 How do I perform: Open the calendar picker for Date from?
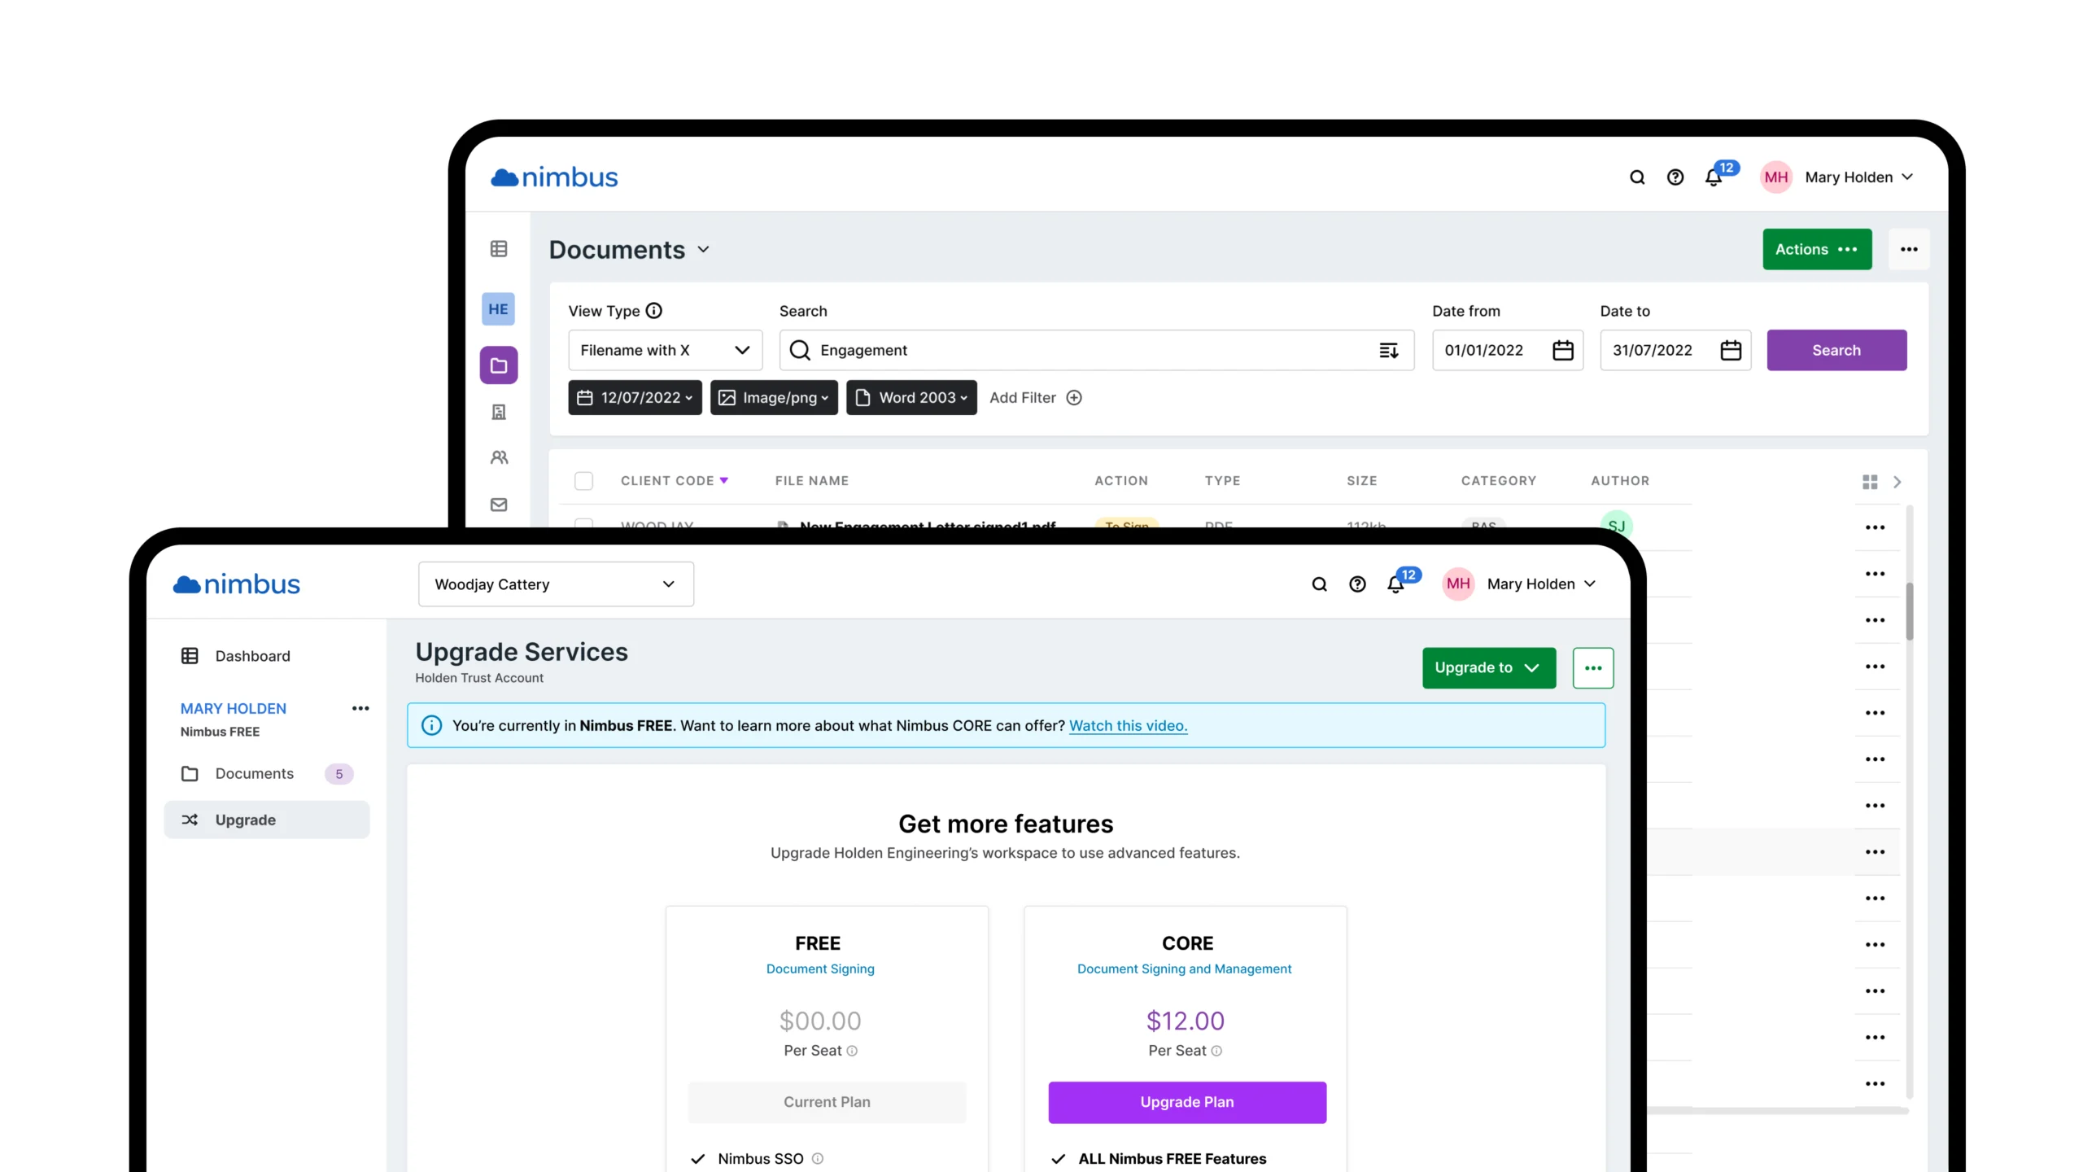1562,351
